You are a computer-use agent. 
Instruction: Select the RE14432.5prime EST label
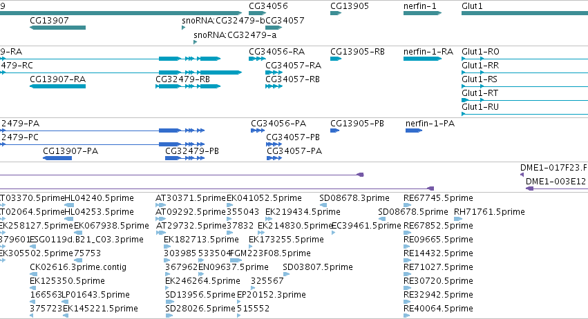tap(438, 253)
